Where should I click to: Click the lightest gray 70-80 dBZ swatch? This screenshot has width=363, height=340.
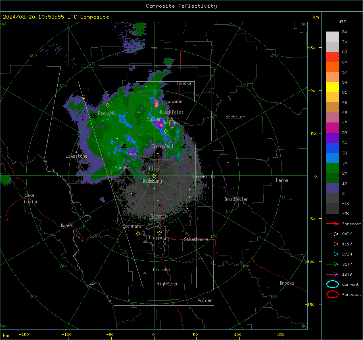332,37
